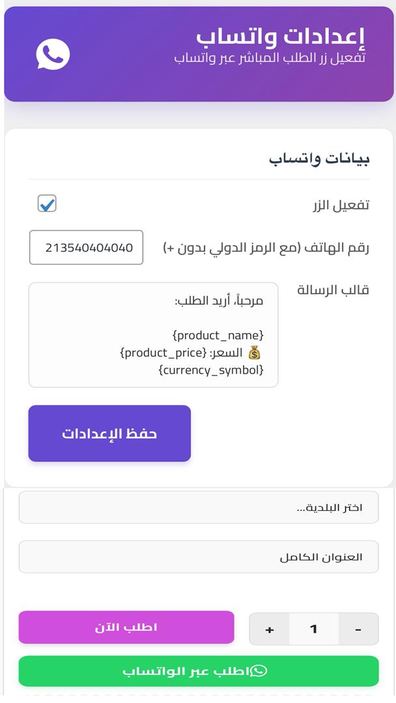Click the phone number field showing 213540404040

point(86,247)
